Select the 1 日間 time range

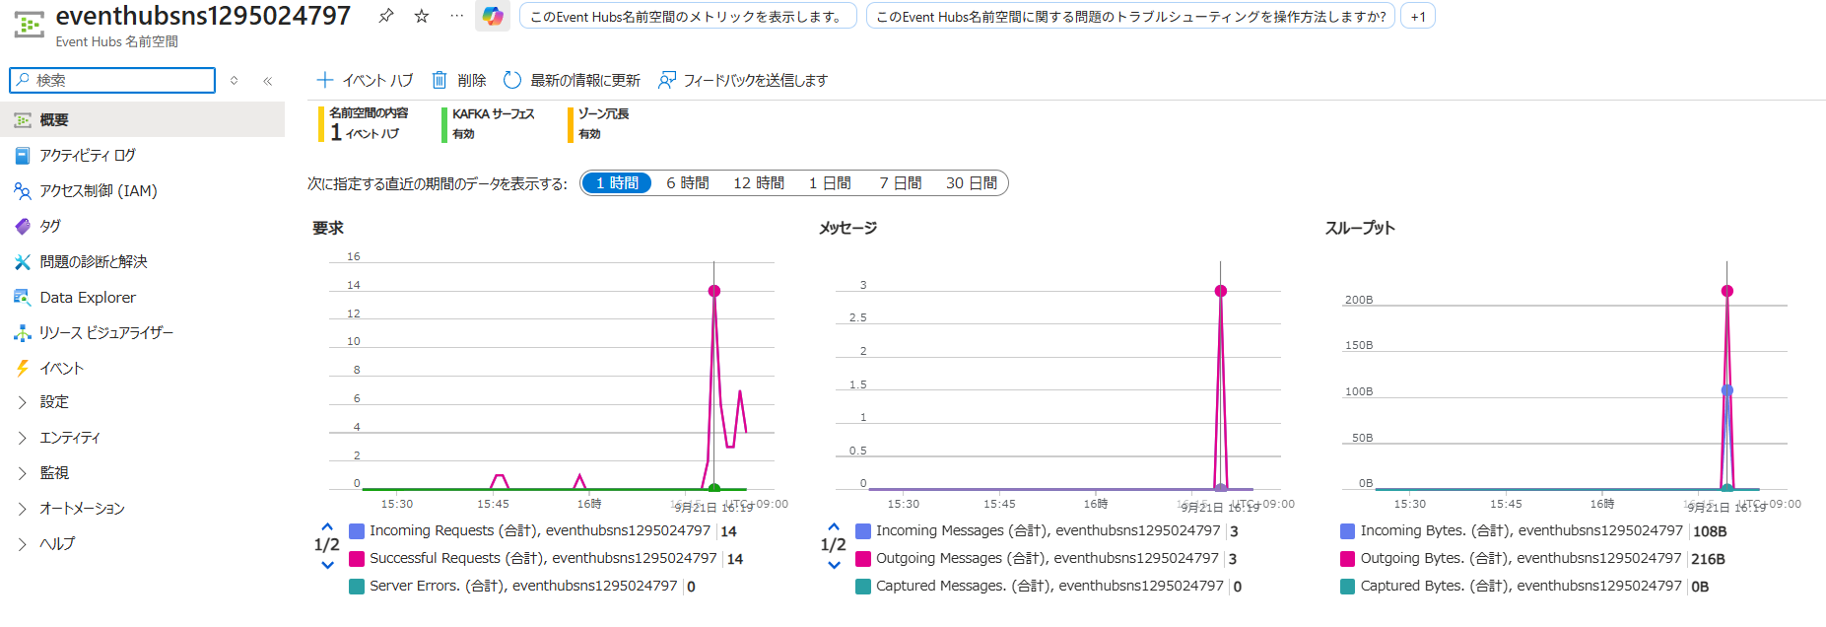click(830, 183)
